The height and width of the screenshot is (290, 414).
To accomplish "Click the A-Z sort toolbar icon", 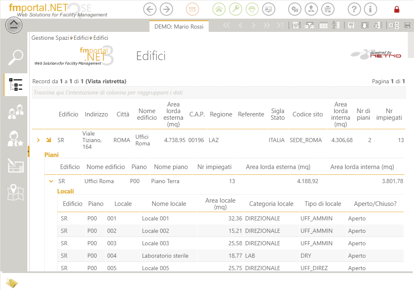I will (x=335, y=26).
